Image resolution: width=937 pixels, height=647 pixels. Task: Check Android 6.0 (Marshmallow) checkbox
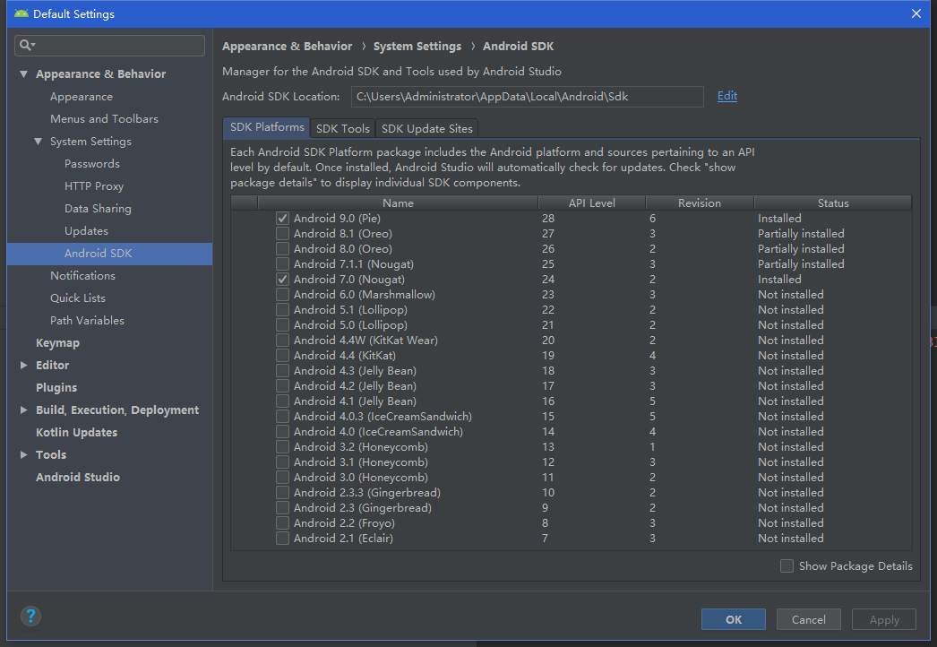click(283, 294)
